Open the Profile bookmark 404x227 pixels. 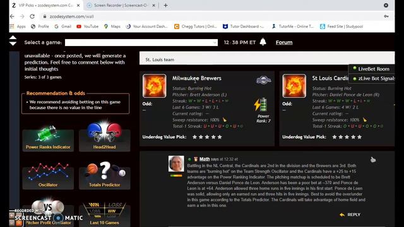(x=40, y=26)
